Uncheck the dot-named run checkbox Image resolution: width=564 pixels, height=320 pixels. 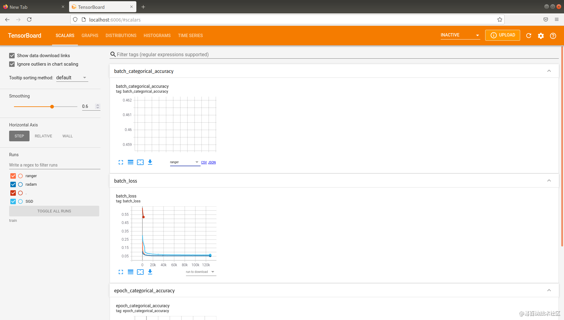pos(13,193)
